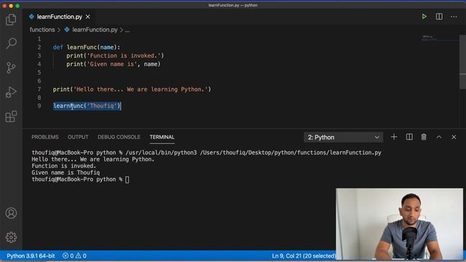Open the Search view in activity bar

pyautogui.click(x=11, y=44)
